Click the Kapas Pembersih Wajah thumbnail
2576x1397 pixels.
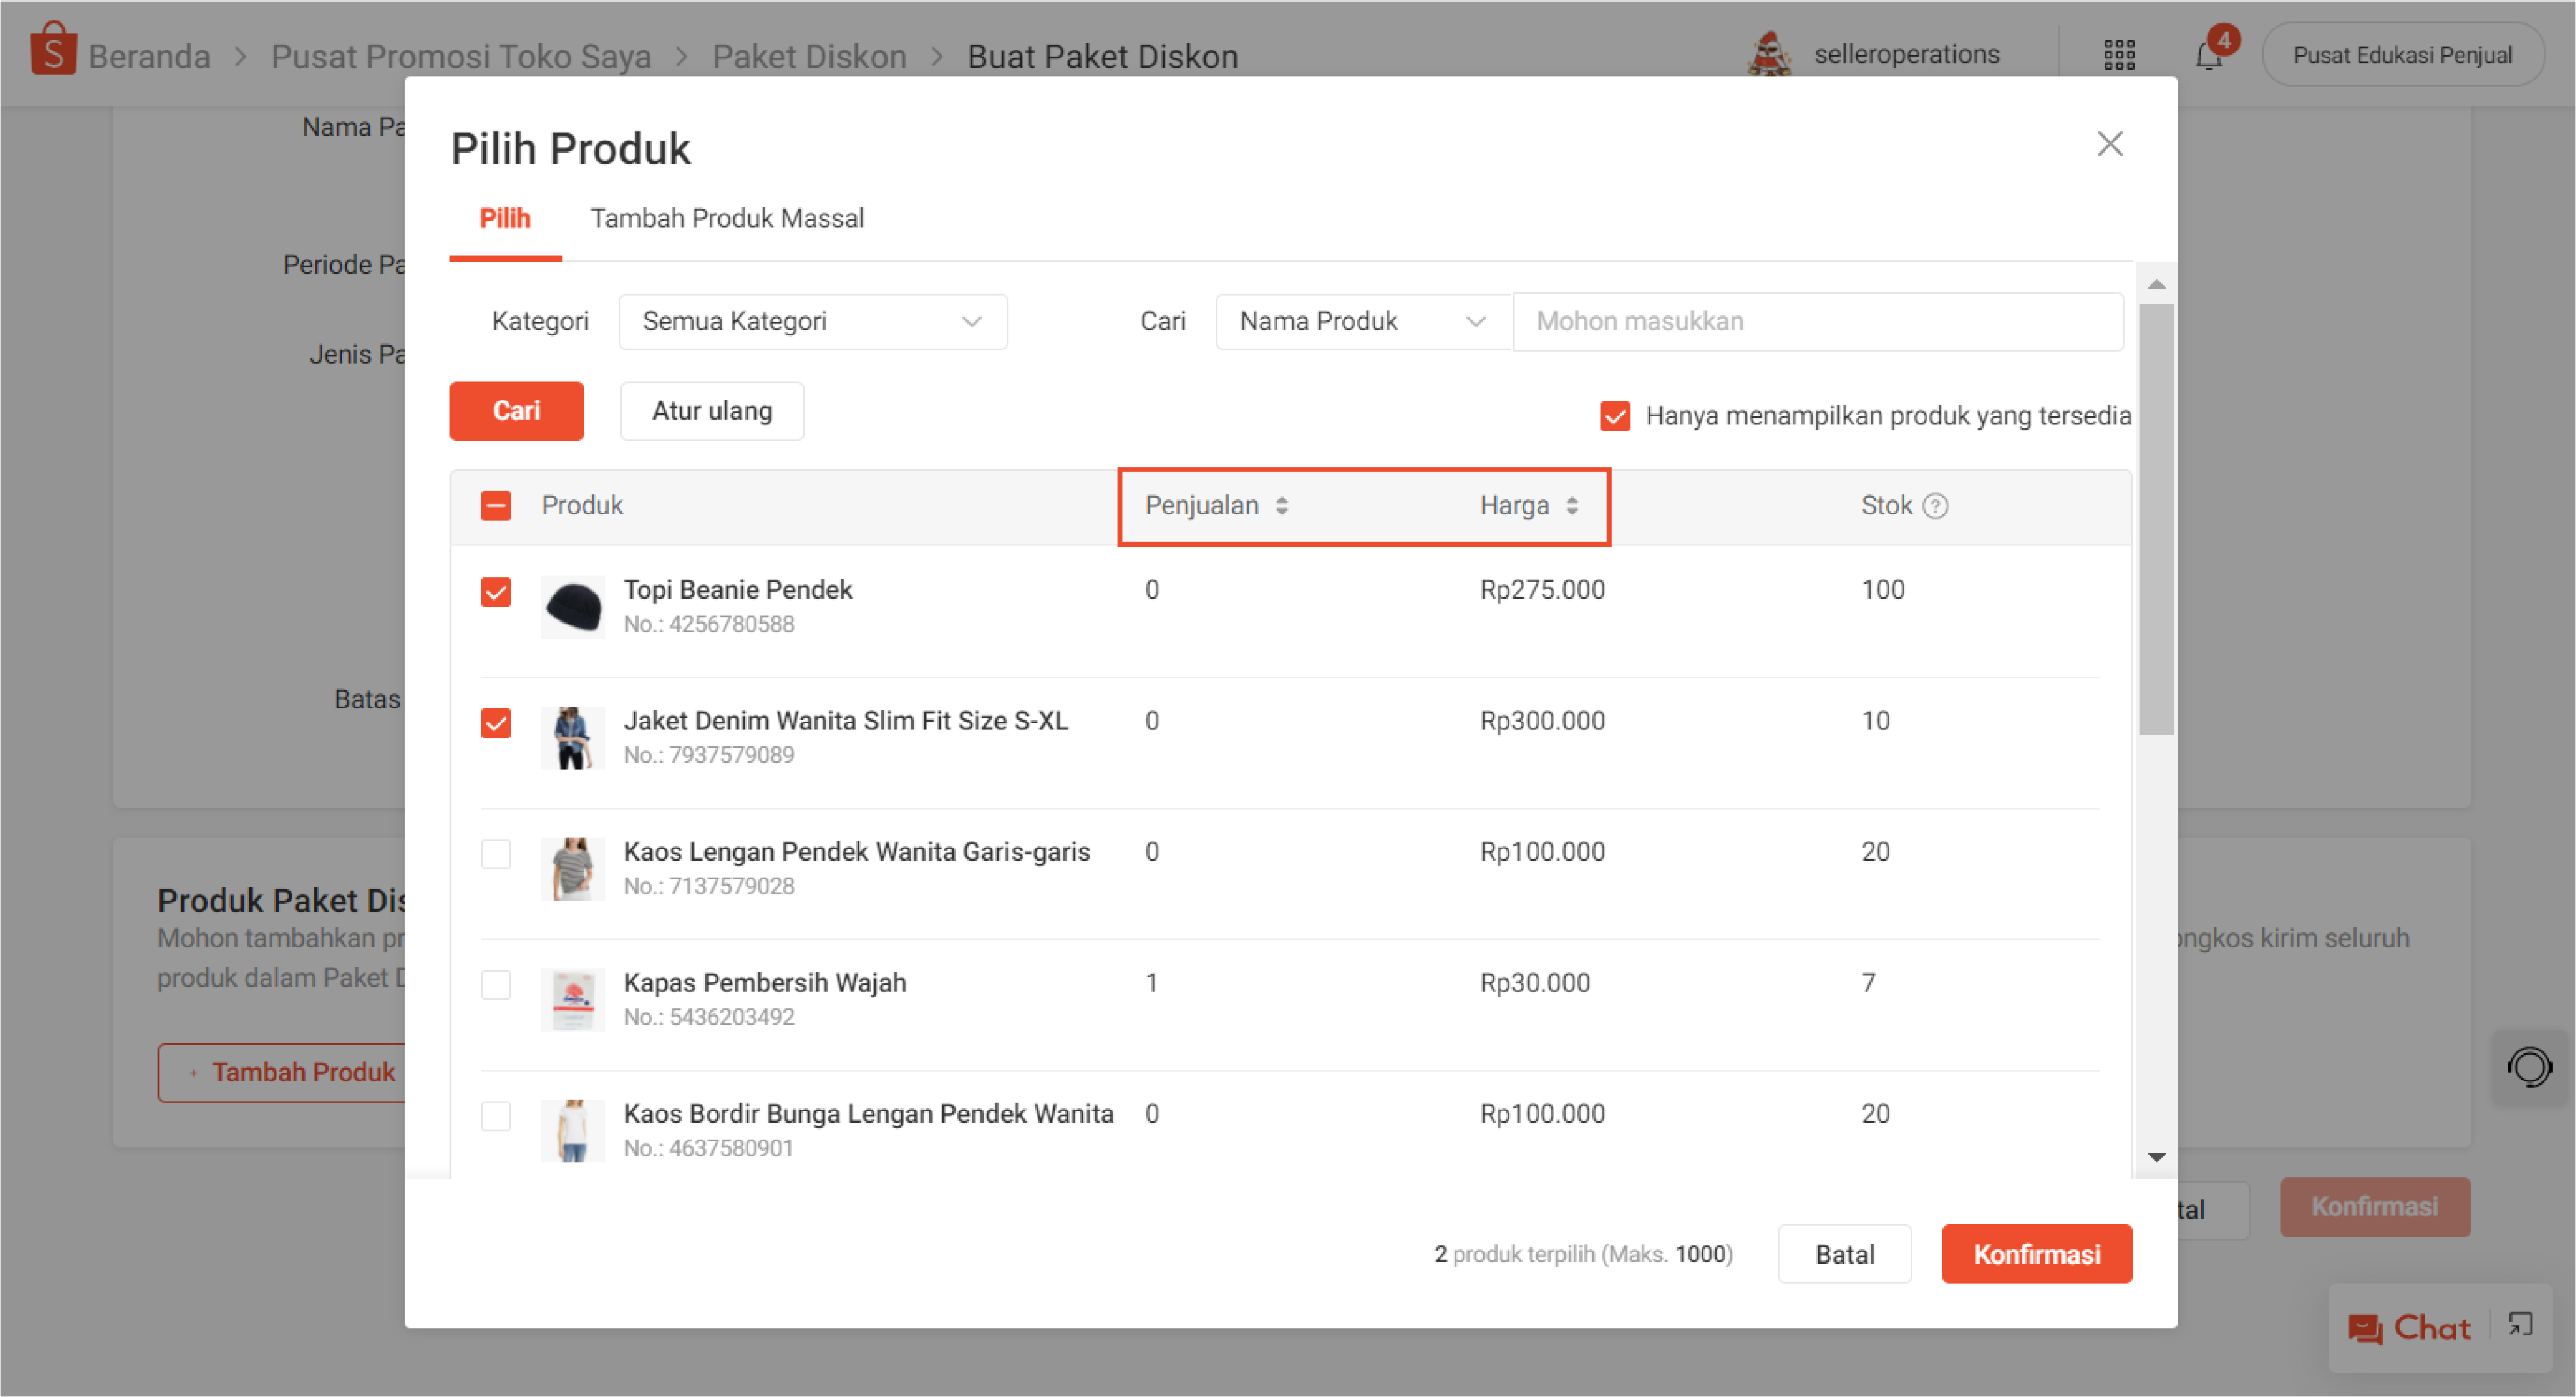point(573,999)
